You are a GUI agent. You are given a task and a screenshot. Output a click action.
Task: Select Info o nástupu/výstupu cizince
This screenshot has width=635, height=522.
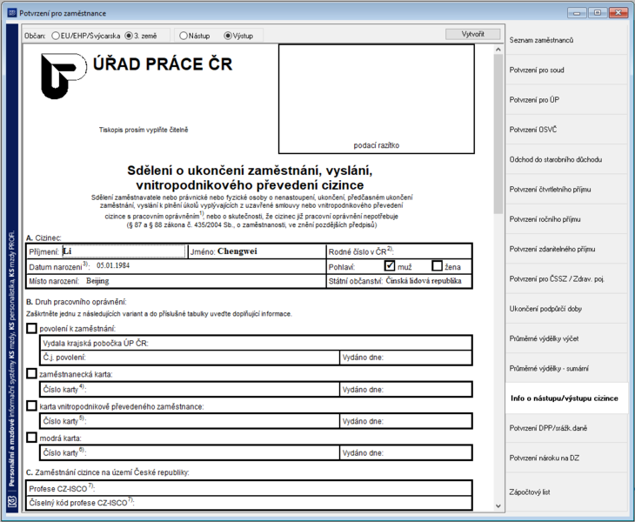point(566,398)
